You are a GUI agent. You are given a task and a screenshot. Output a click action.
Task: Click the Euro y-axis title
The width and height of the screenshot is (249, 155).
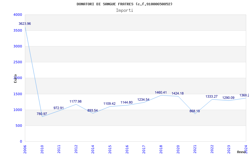click(15, 78)
